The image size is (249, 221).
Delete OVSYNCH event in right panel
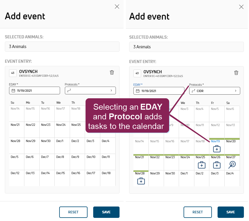tap(236, 73)
